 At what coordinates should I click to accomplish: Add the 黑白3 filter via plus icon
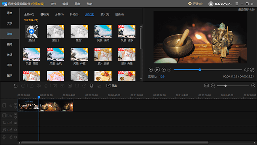[32, 31]
